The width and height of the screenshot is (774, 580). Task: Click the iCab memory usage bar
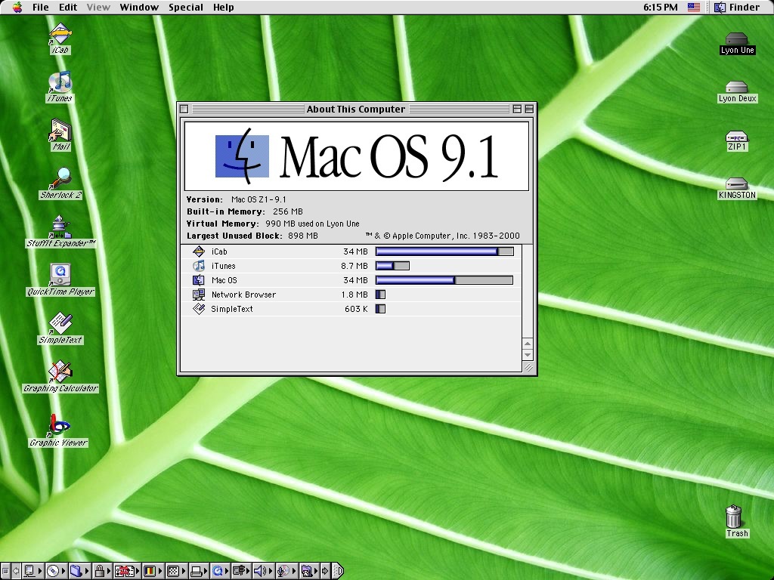[x=444, y=251]
